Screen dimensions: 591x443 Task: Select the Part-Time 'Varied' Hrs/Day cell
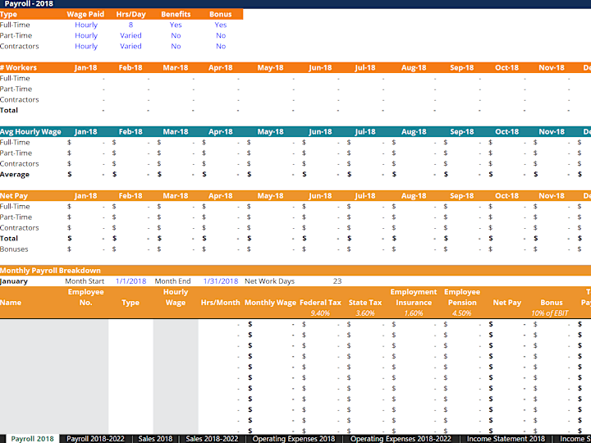tap(131, 35)
